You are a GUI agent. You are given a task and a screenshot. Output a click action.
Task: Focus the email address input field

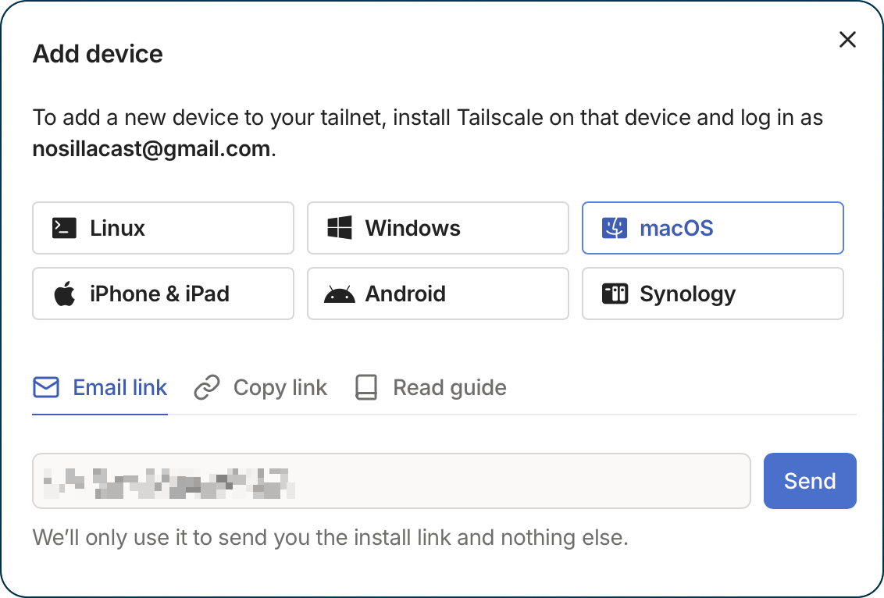click(x=391, y=481)
